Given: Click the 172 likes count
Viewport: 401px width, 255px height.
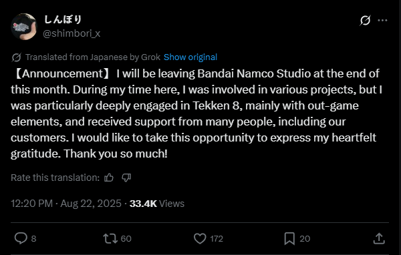Looking at the screenshot, I should [x=217, y=239].
